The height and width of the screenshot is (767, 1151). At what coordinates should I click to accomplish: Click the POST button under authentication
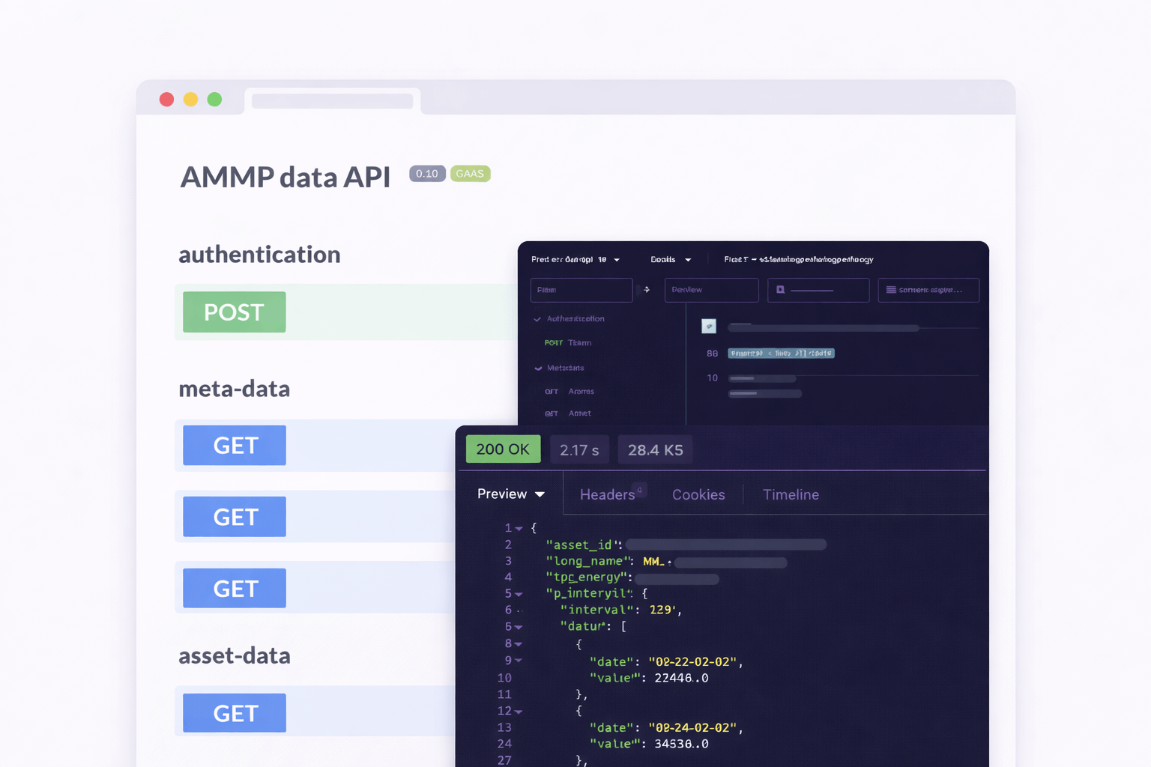pyautogui.click(x=234, y=312)
